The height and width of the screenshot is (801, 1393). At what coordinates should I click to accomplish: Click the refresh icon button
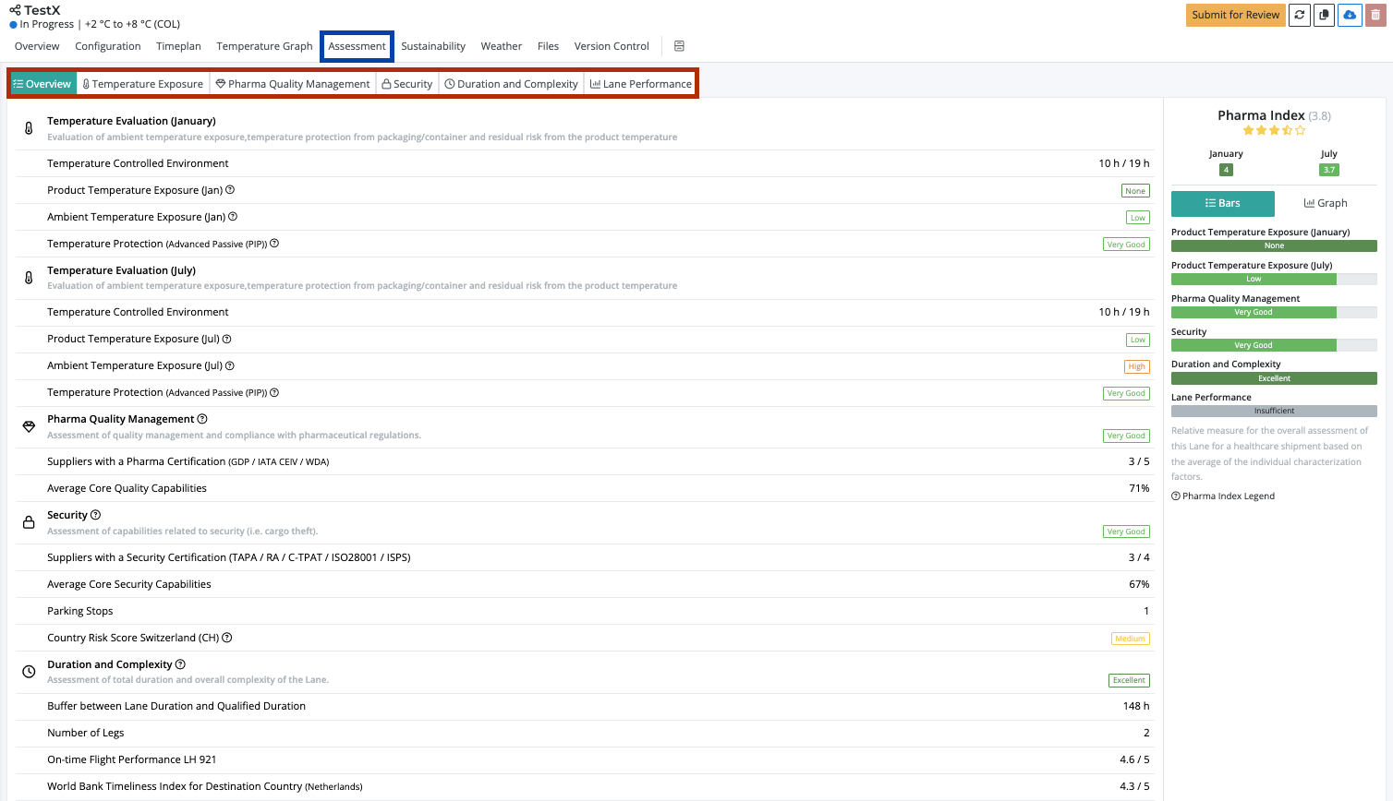tap(1300, 15)
